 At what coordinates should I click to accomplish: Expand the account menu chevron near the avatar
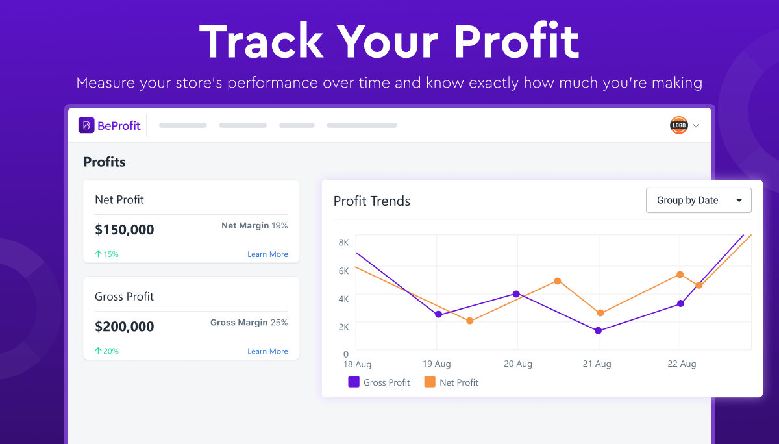point(696,125)
